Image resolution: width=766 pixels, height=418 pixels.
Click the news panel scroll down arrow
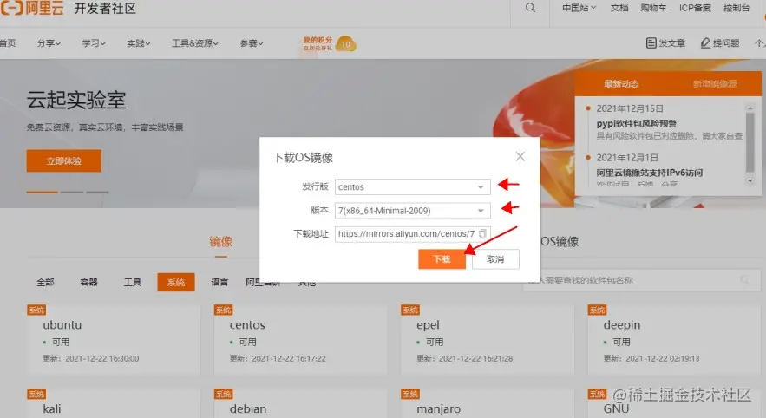750,180
